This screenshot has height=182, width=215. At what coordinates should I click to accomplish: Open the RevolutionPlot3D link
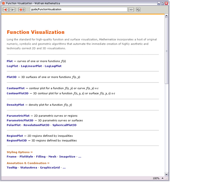36,125
